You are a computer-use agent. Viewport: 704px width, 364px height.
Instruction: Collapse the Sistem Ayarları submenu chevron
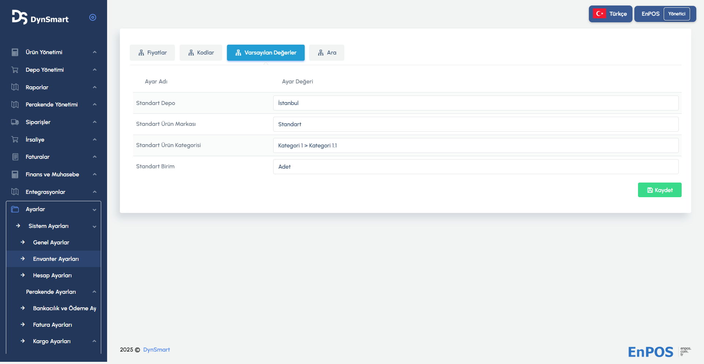point(95,226)
